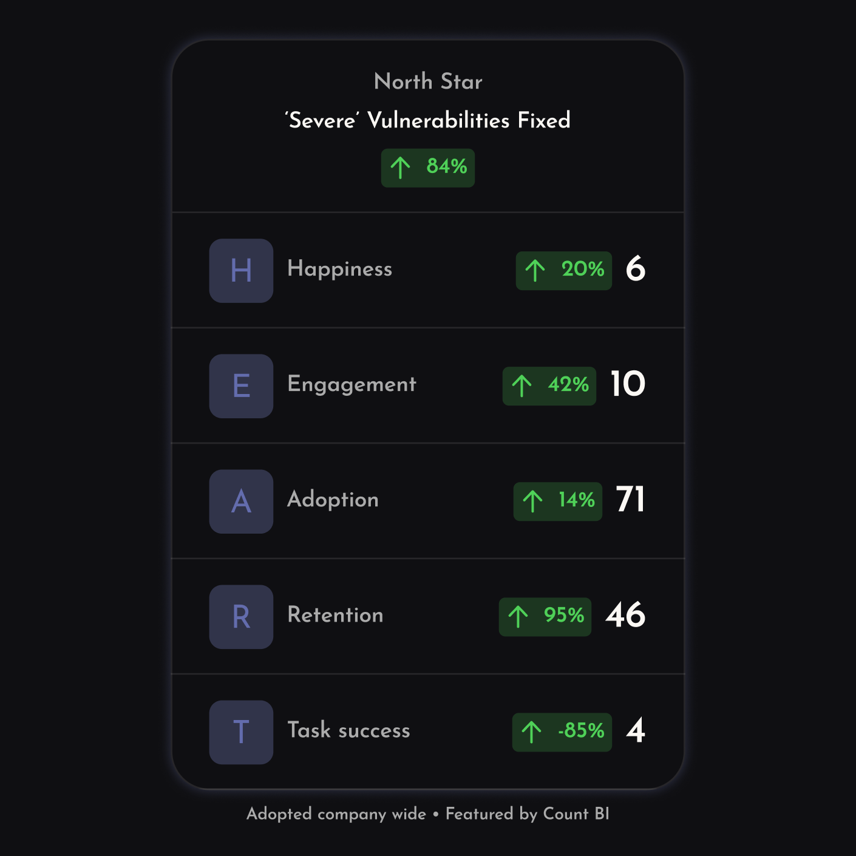Click the North Star 84% badge

428,168
